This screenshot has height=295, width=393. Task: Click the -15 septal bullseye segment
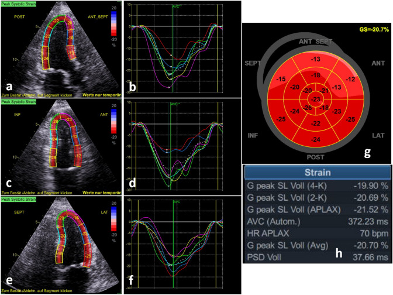(281, 79)
